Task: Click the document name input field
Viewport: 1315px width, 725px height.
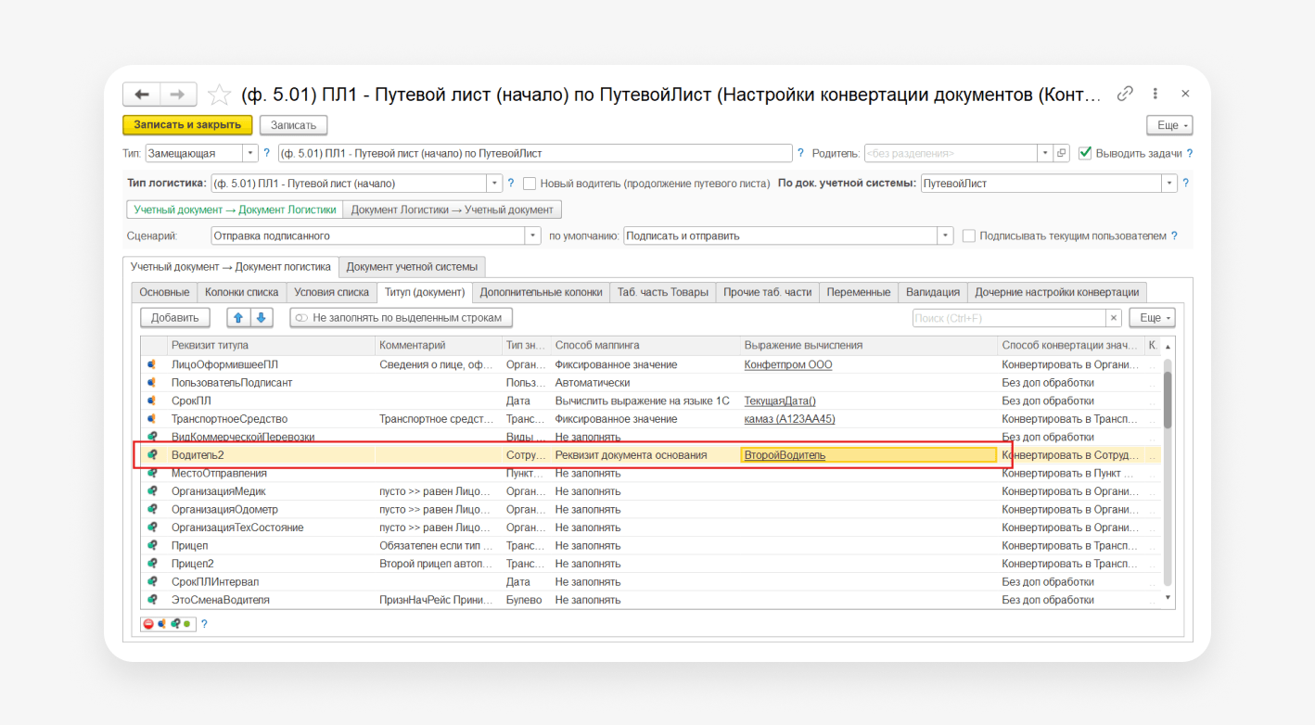Action: pos(535,153)
